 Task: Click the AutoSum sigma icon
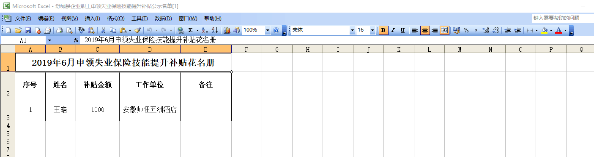(191, 30)
